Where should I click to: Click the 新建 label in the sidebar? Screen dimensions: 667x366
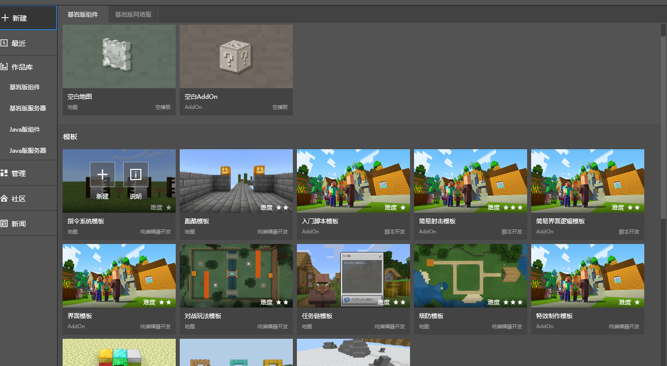click(20, 18)
